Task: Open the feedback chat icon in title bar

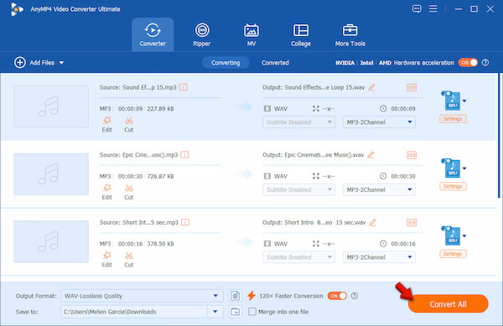Action: [x=417, y=8]
